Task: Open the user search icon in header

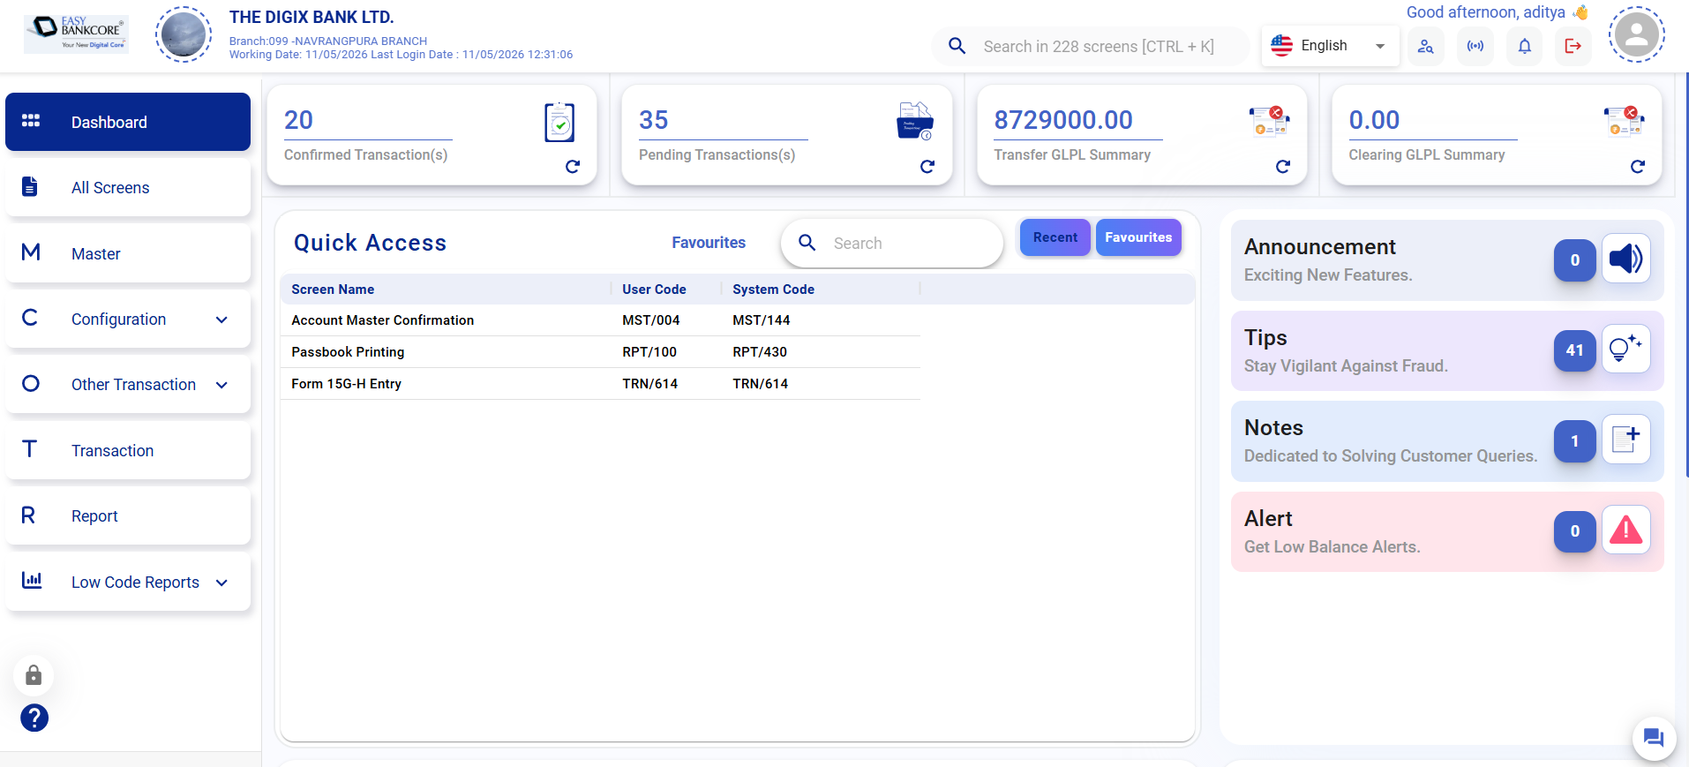Action: (1426, 46)
